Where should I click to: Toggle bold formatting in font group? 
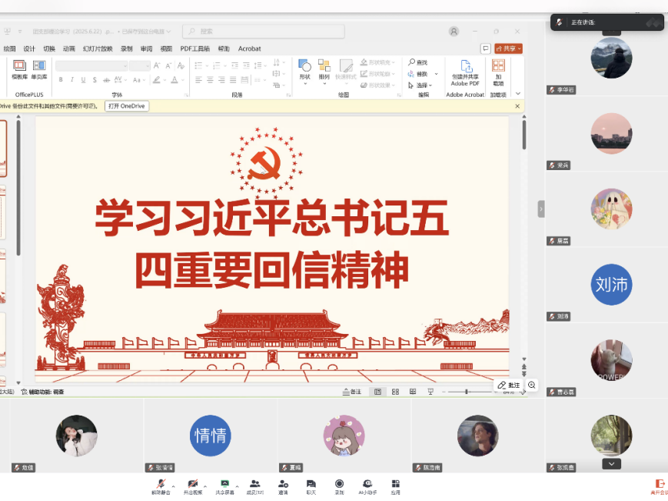[61, 79]
